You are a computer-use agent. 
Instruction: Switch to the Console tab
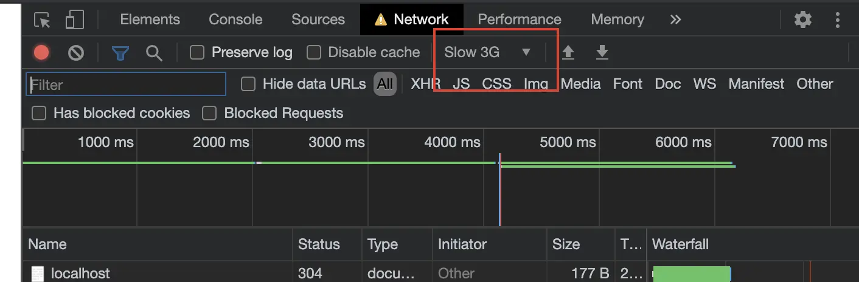(235, 19)
